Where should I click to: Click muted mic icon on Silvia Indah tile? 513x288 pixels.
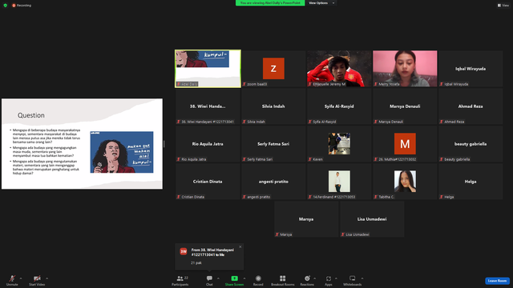[x=244, y=122]
